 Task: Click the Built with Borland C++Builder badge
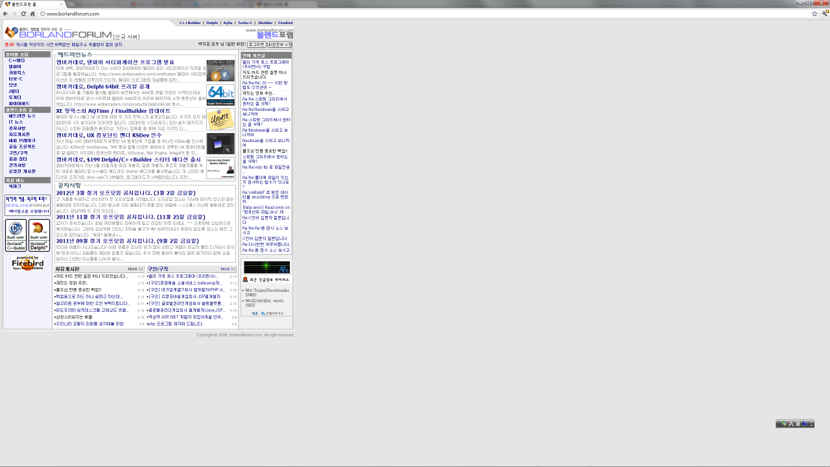tap(16, 235)
